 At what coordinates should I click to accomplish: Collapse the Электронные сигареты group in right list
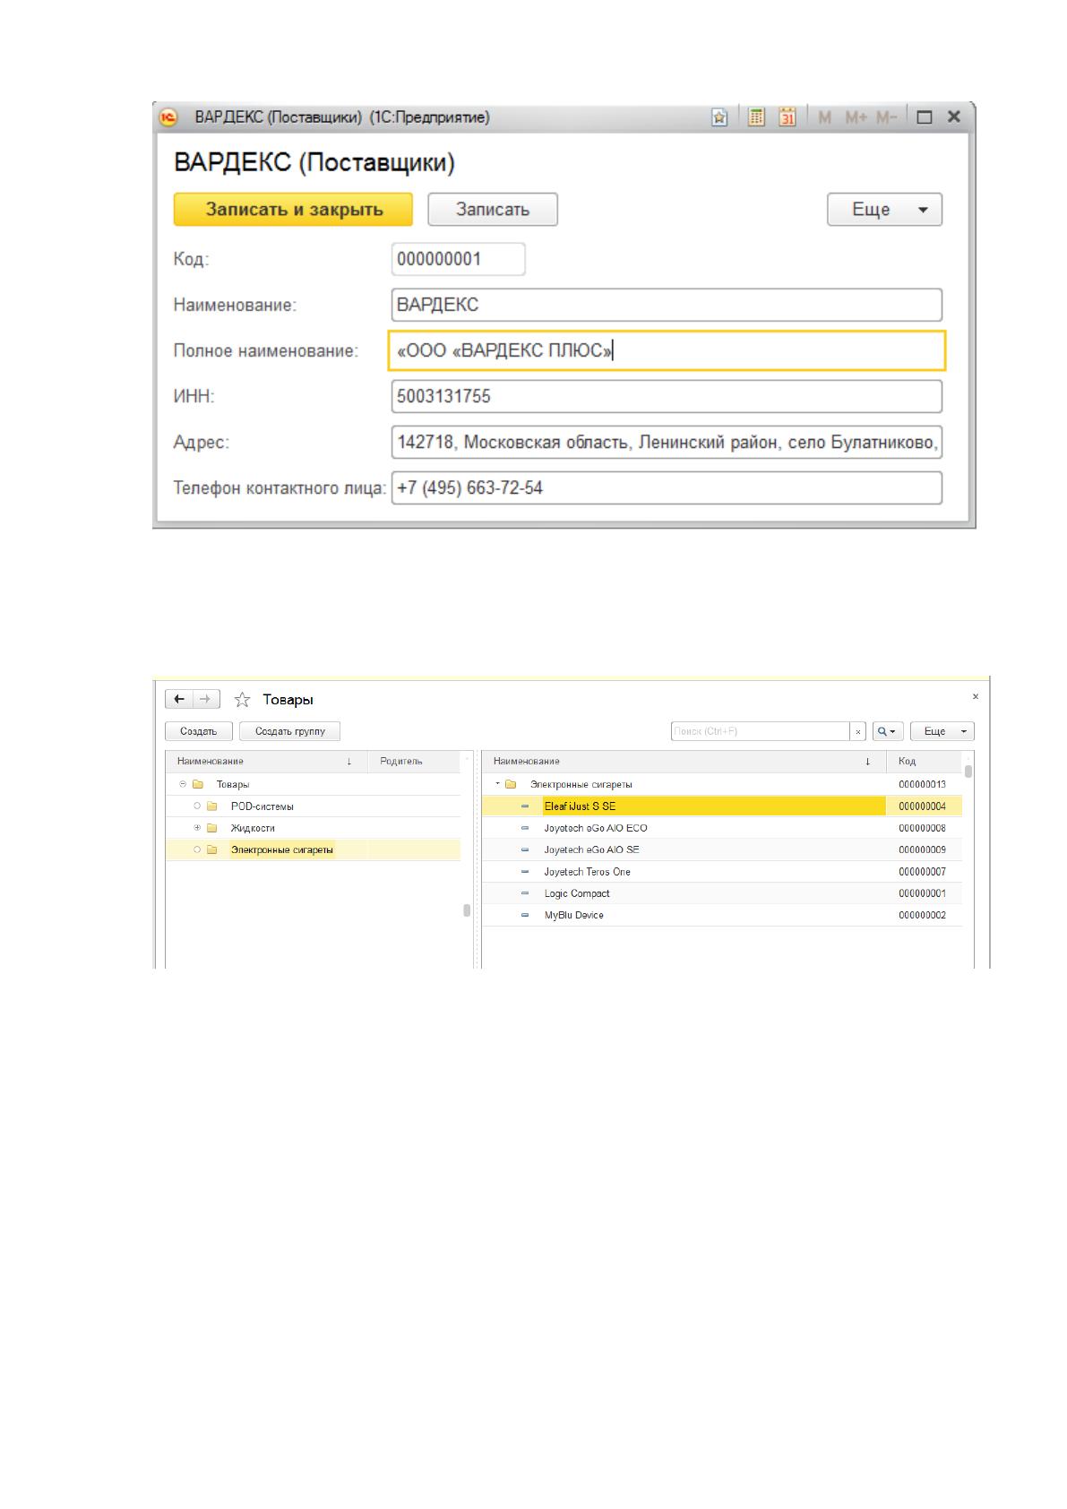(497, 784)
